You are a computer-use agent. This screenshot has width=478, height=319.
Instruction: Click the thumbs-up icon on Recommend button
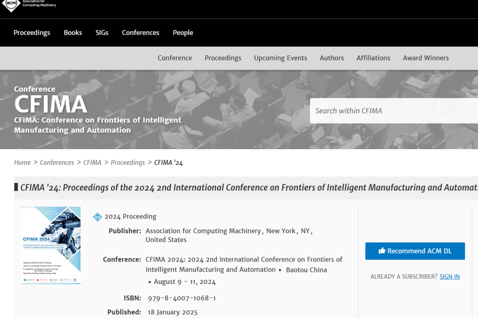pos(382,251)
